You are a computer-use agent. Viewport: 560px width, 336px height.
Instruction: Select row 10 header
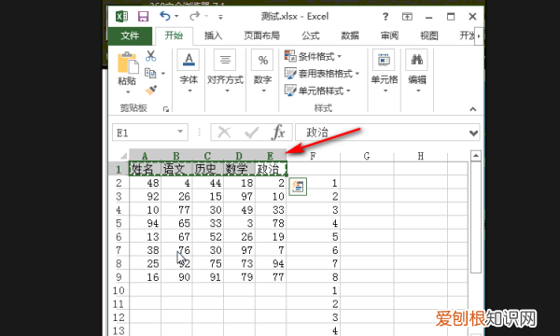click(119, 290)
